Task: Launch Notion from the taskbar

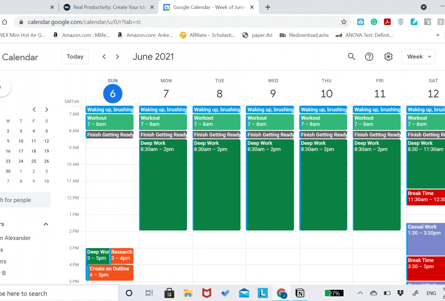Action: 300,293
